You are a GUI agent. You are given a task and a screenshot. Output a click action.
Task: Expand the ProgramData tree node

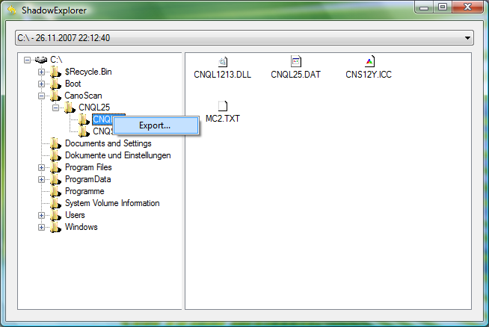click(x=41, y=179)
